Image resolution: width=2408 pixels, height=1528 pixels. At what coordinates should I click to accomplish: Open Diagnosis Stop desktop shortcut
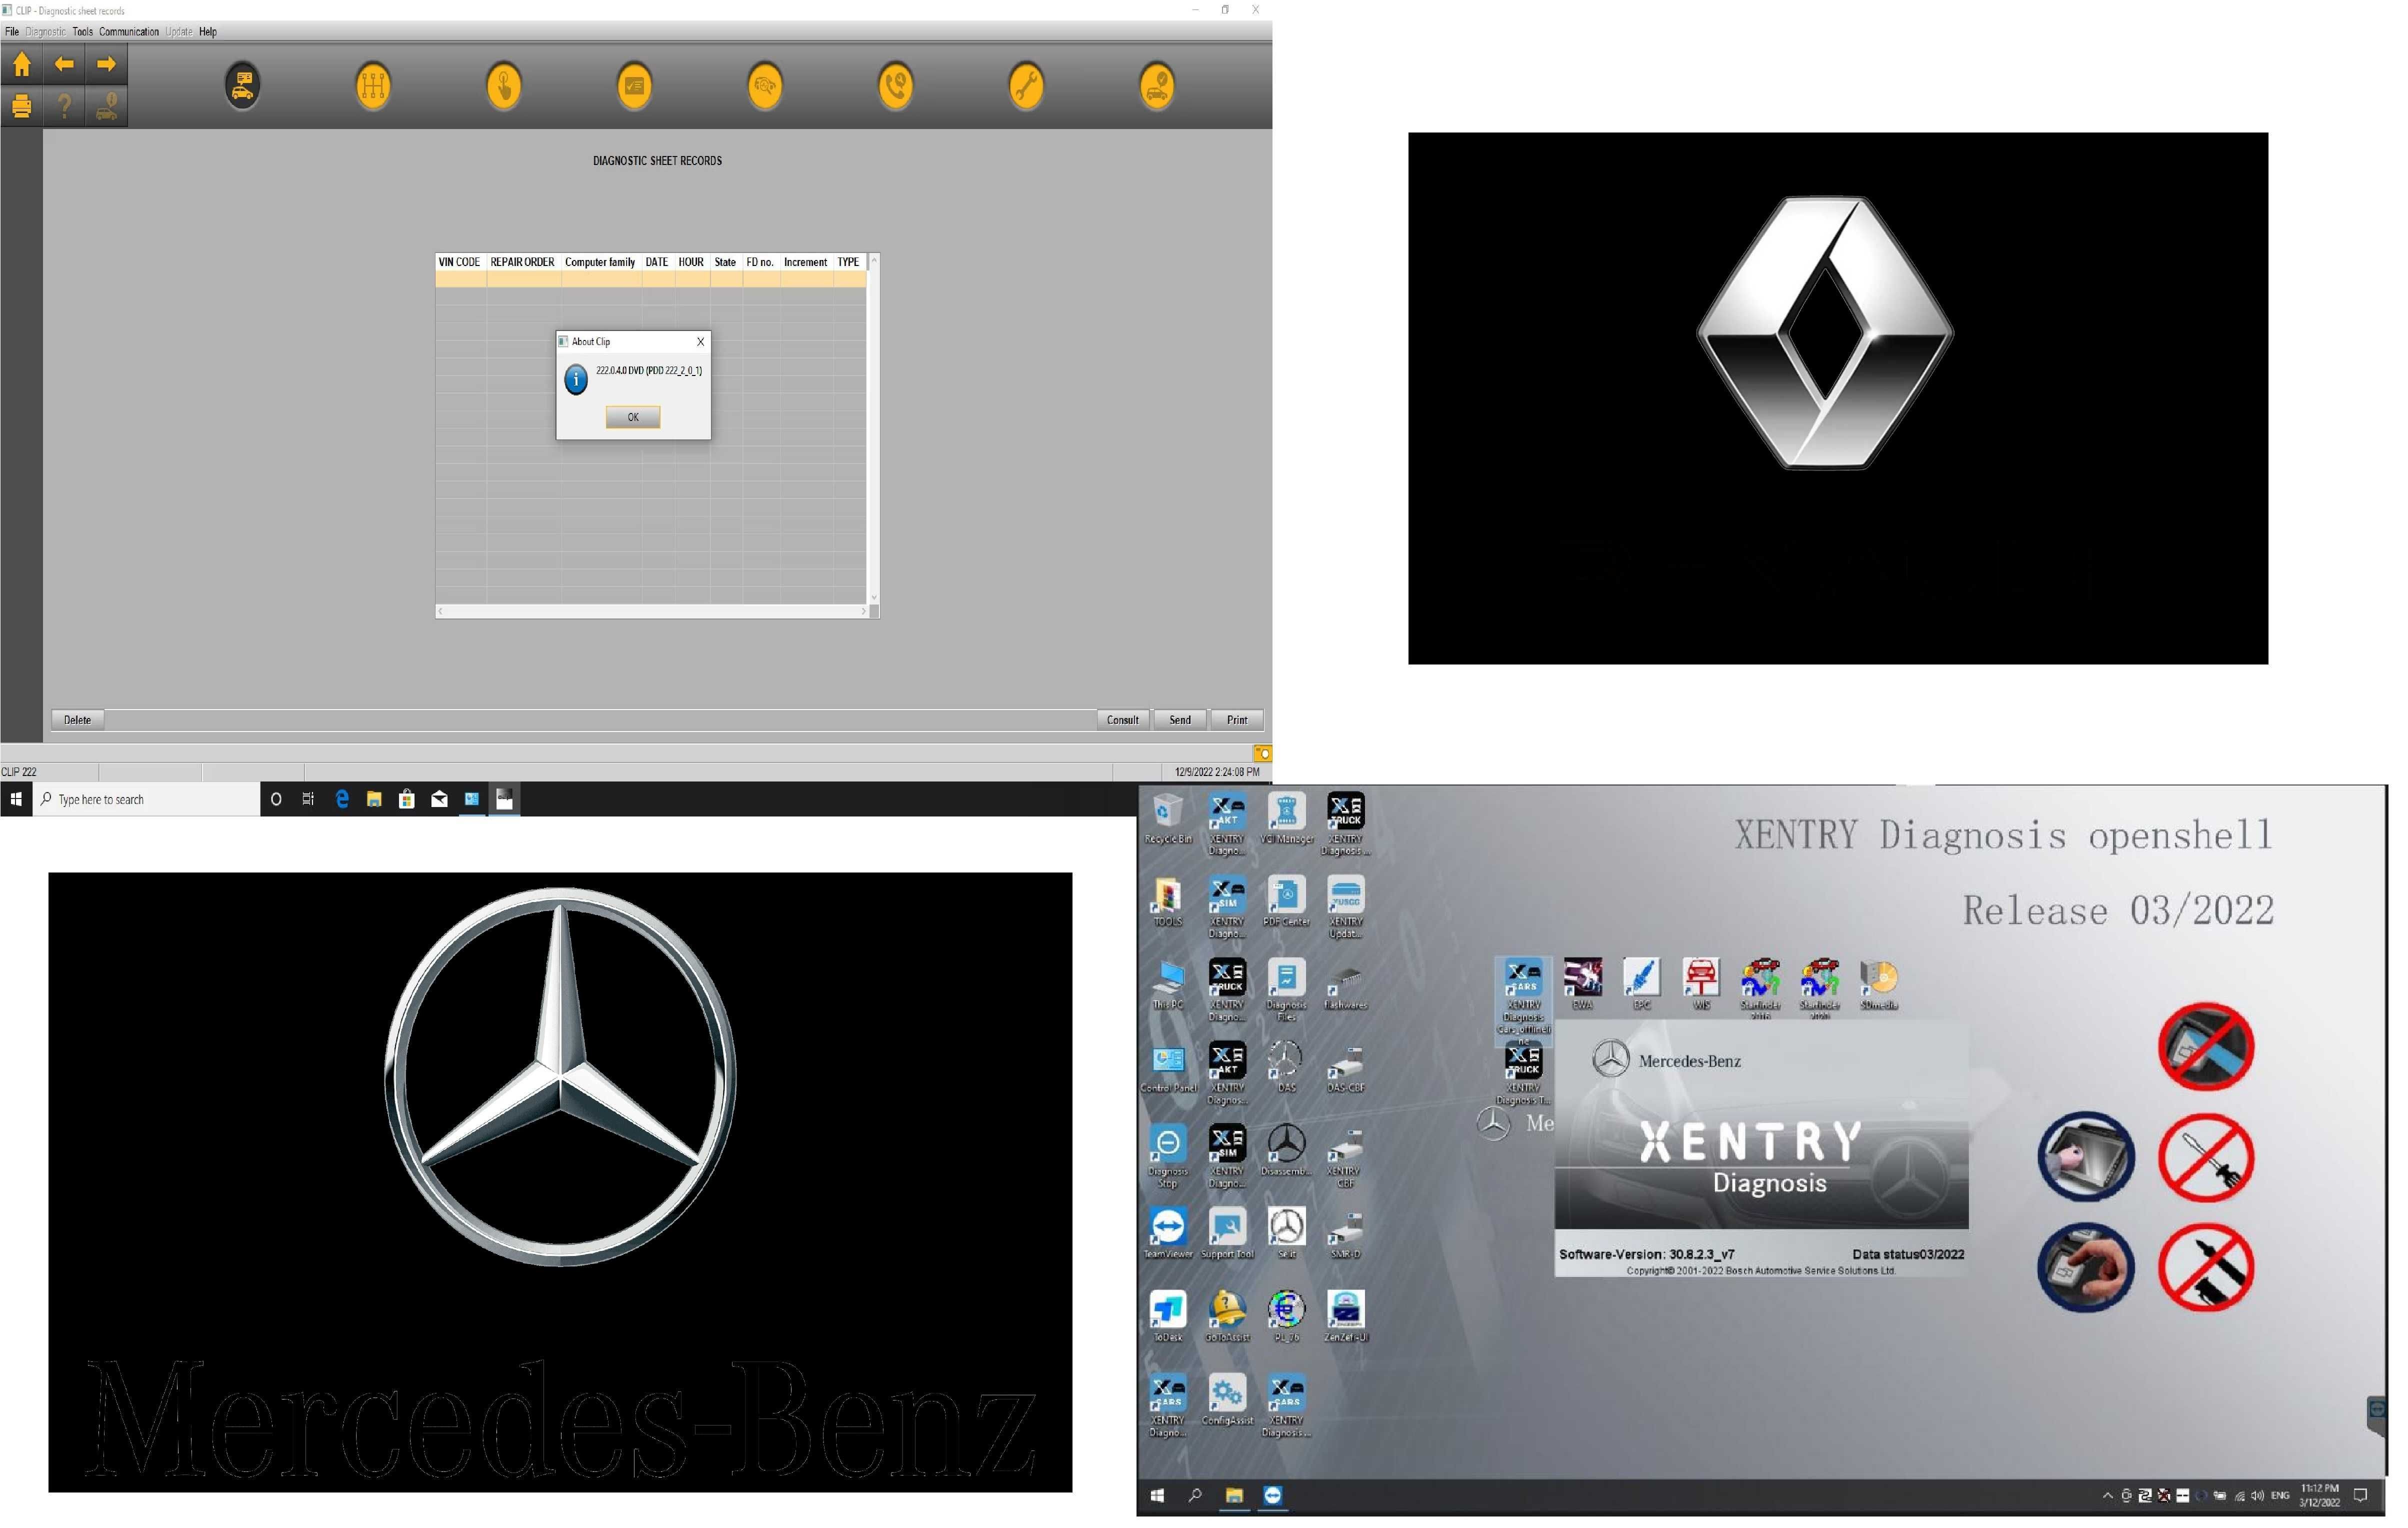tap(1168, 1157)
